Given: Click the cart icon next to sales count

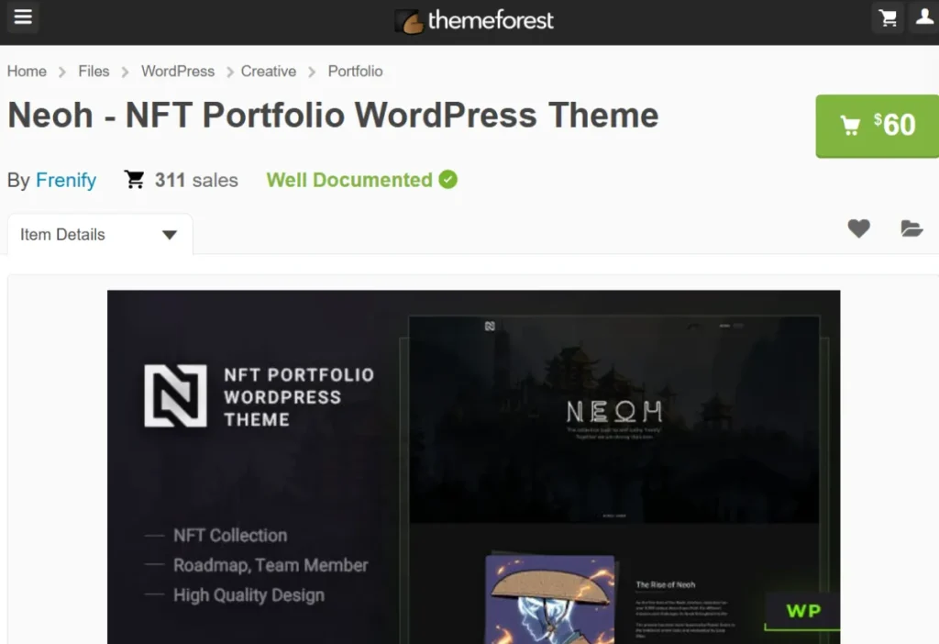Looking at the screenshot, I should pyautogui.click(x=132, y=180).
